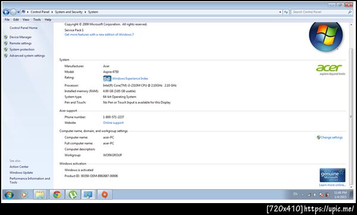Click the red-white checkered tray icon

tap(321, 195)
